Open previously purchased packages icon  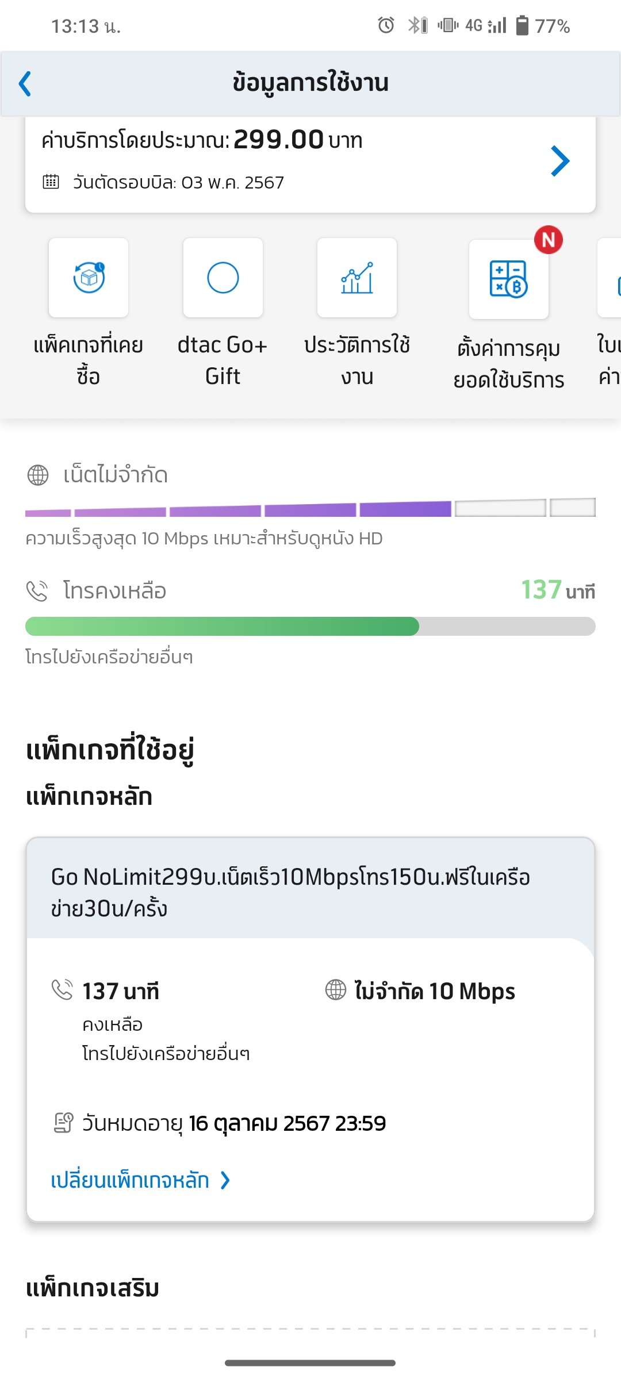point(89,278)
